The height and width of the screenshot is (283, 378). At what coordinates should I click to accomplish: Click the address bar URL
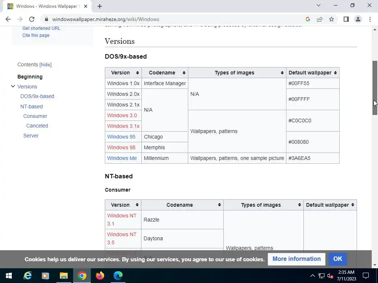106,19
